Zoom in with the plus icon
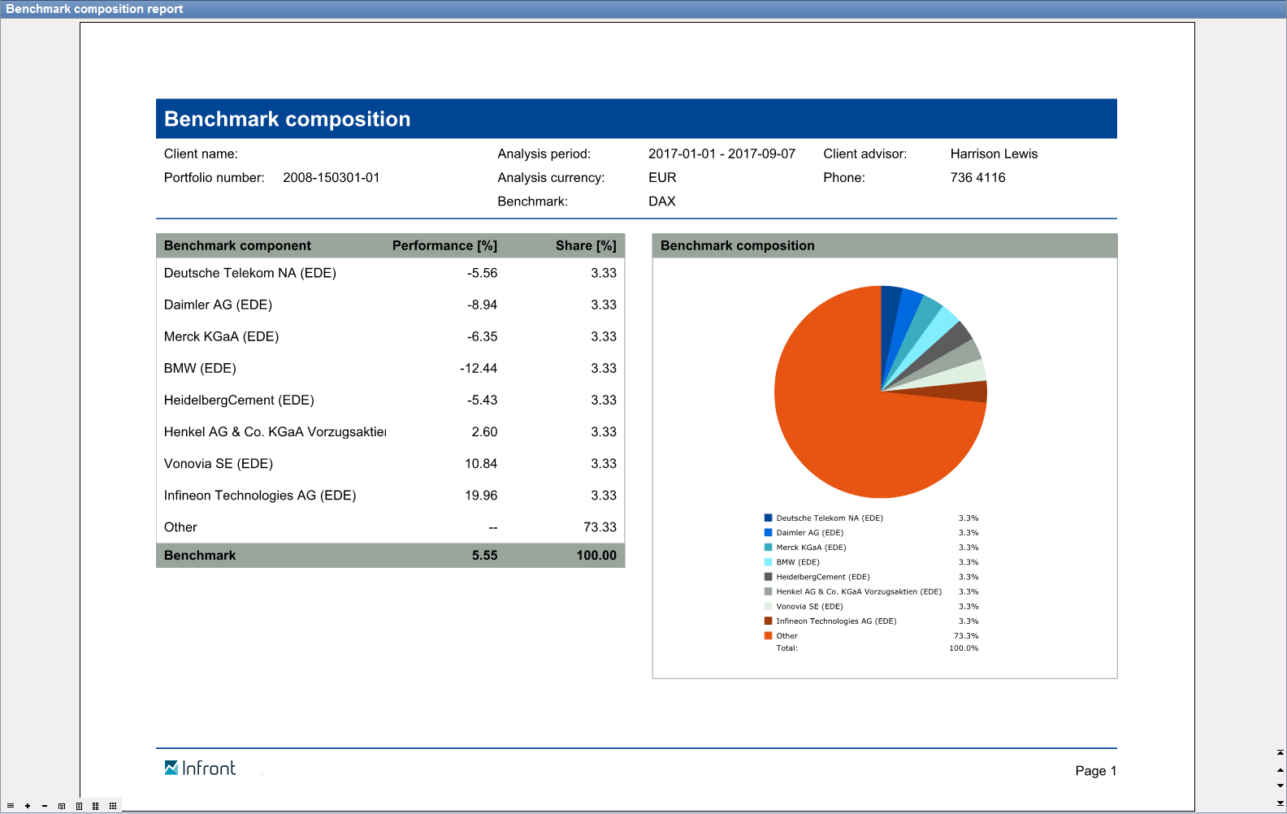The height and width of the screenshot is (814, 1287). [28, 806]
